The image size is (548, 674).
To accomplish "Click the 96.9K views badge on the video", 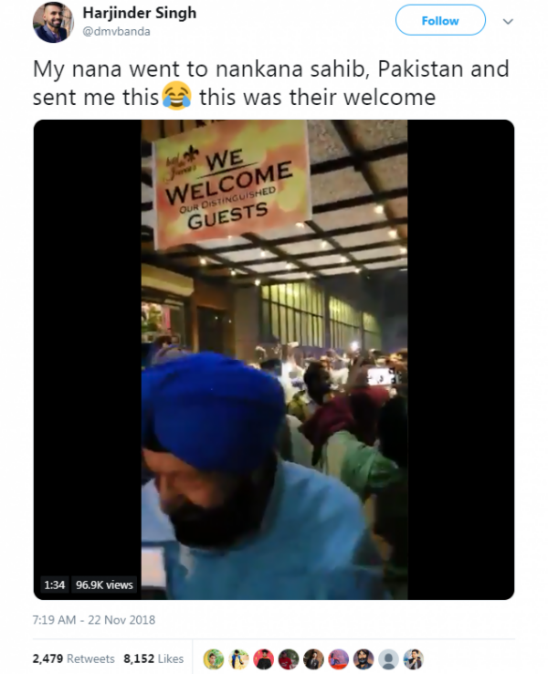I will coord(104,584).
